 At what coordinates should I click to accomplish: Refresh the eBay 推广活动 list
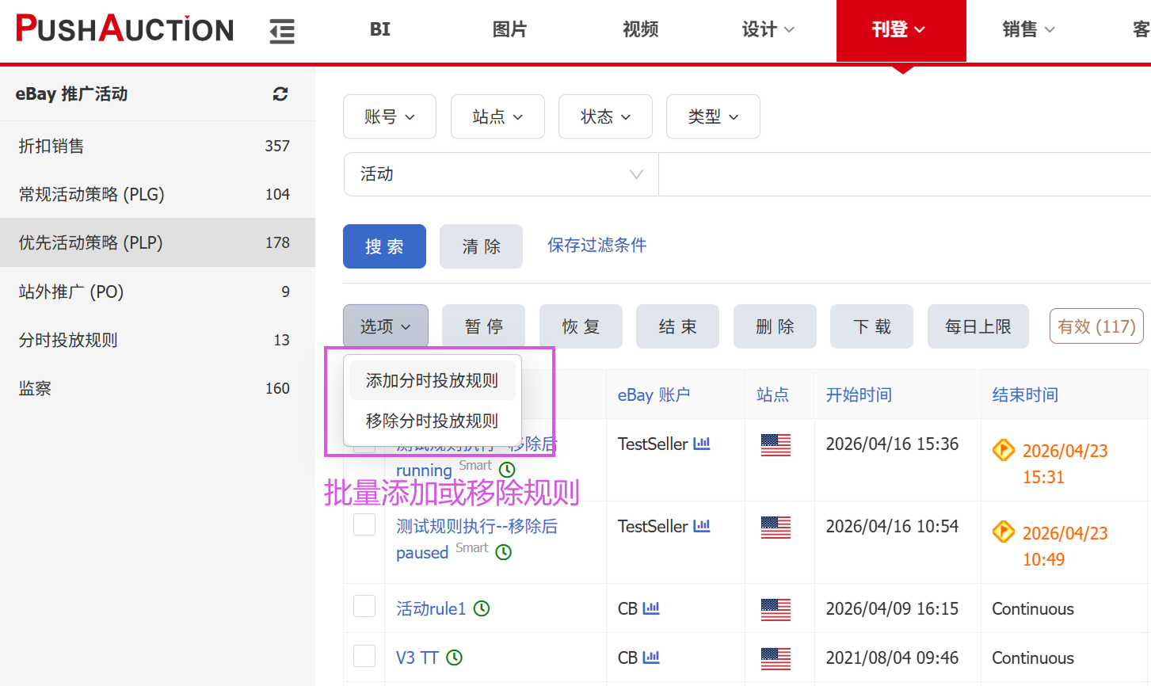pos(280,94)
